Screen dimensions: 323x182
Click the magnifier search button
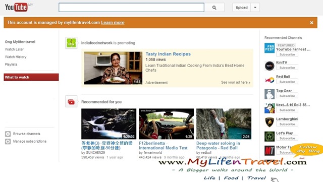tap(214, 8)
